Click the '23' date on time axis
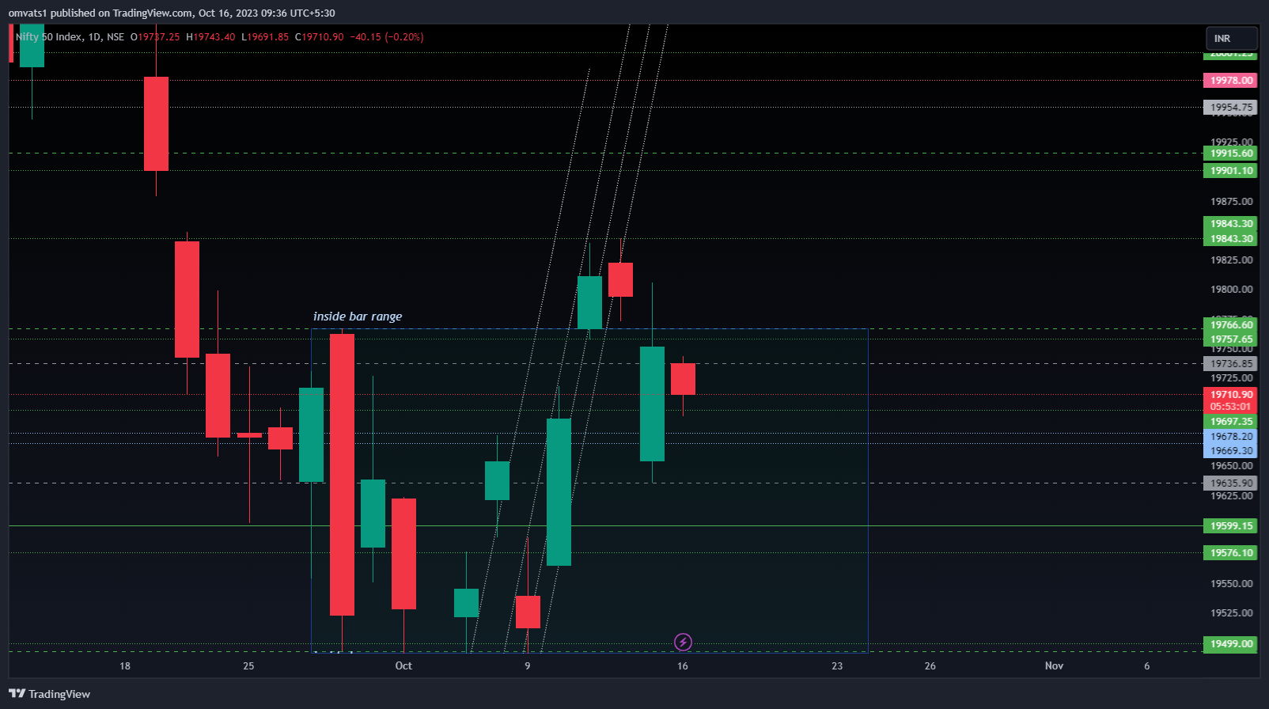The height and width of the screenshot is (709, 1269). (x=837, y=666)
